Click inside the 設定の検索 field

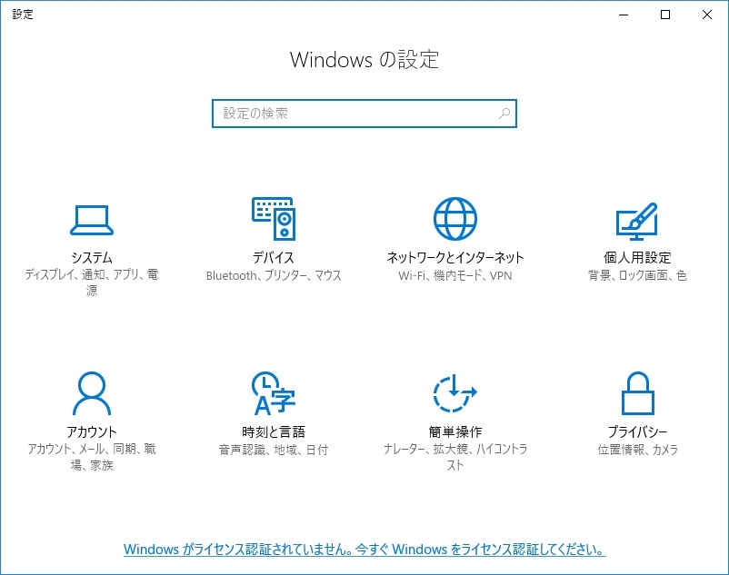(364, 114)
